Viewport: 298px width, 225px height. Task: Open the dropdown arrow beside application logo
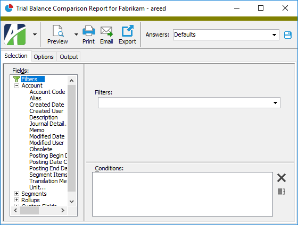[x=35, y=34]
